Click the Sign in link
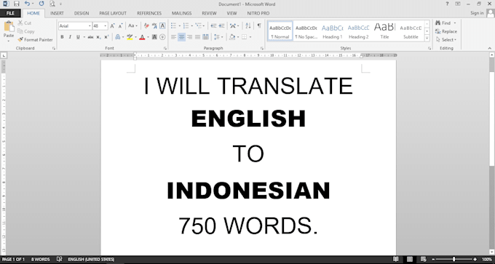Screen dimensions: 495x264 tap(477, 13)
